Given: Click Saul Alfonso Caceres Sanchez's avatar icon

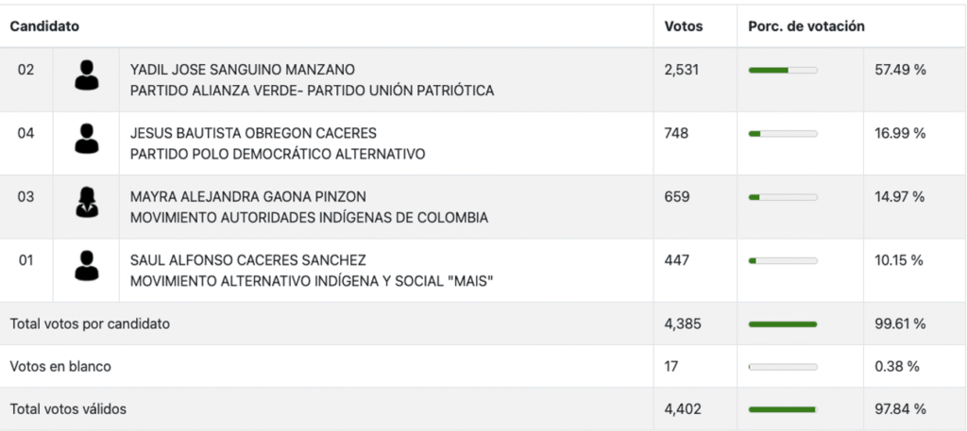Looking at the screenshot, I should tap(86, 266).
